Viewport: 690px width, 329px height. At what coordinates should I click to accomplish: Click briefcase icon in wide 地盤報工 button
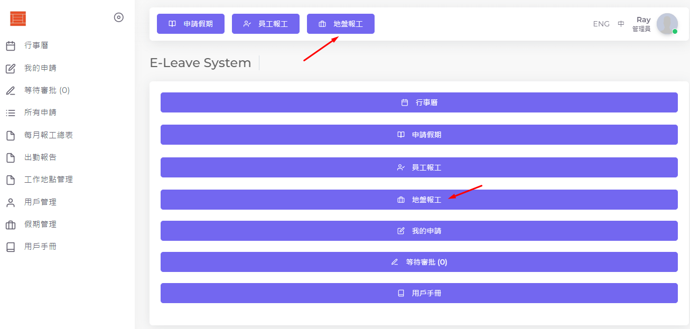401,200
